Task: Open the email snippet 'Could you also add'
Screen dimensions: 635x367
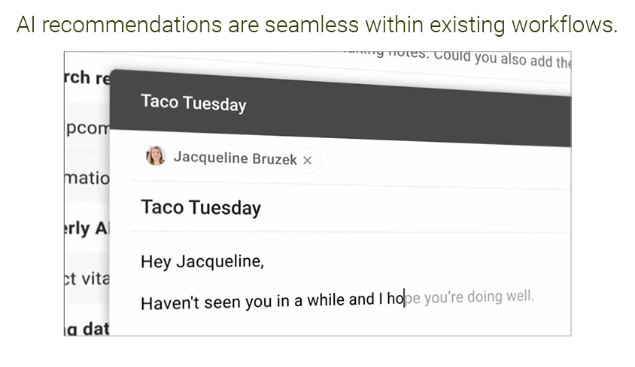Action: [x=502, y=59]
